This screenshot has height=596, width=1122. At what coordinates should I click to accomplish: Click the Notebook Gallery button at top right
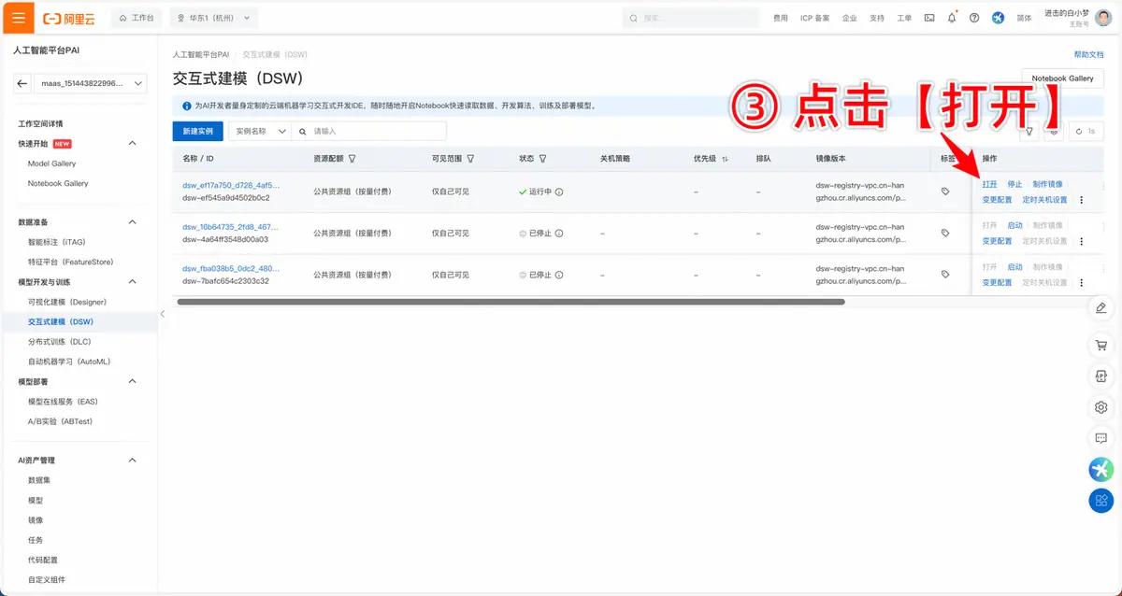(1063, 78)
